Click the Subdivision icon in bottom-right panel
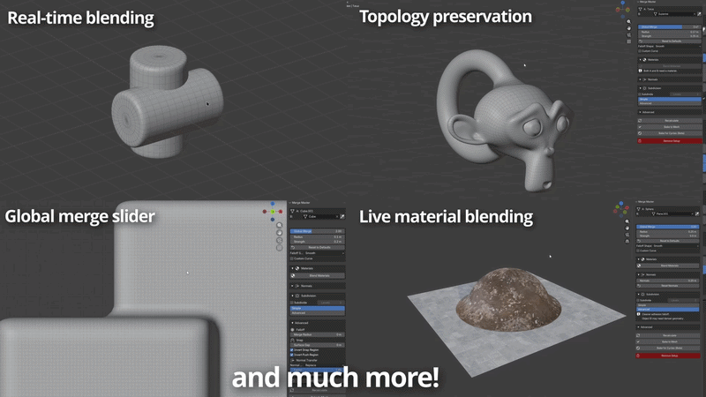 pos(643,294)
